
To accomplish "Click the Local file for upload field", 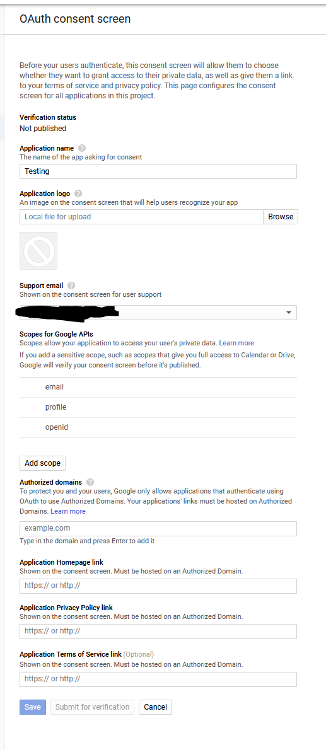I will pyautogui.click(x=141, y=217).
